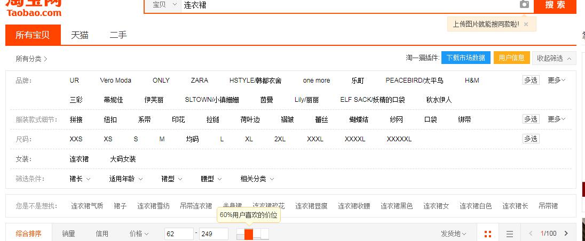Viewport: 585px width, 241px height.
Task: Filter by brand ELF SACK/妖精的口袋
Action: [x=373, y=100]
